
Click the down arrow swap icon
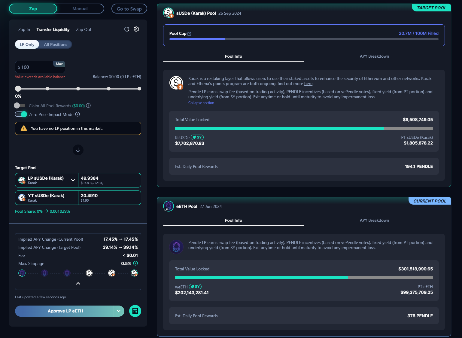tap(78, 150)
